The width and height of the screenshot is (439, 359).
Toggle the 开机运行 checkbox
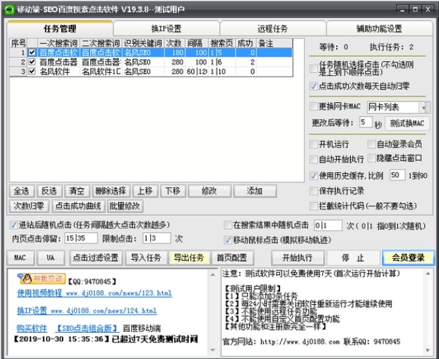click(314, 144)
